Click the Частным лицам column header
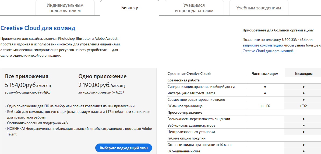This screenshot has height=154, width=321. tap(265, 74)
